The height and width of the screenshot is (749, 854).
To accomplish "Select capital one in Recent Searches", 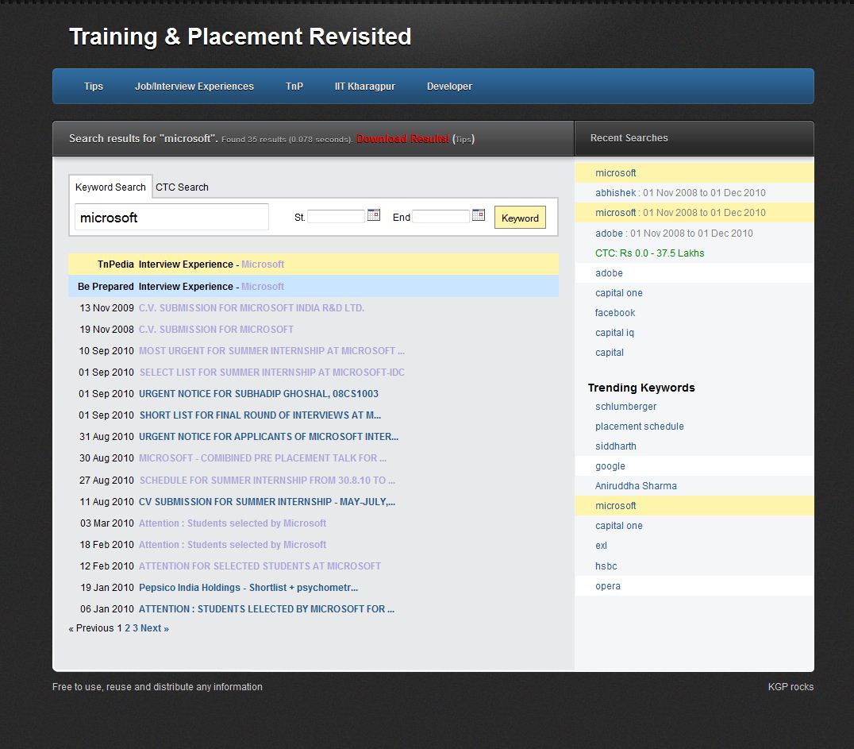I will click(619, 293).
